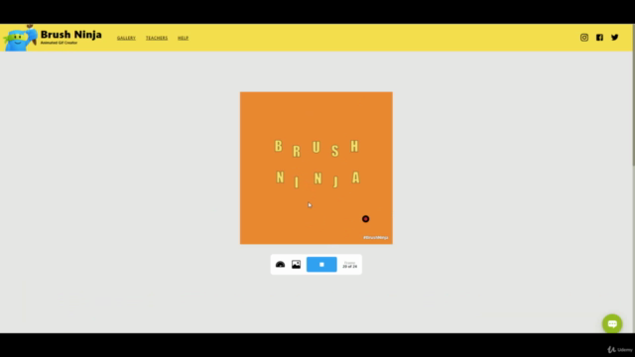Open the Facebook page icon

(599, 38)
